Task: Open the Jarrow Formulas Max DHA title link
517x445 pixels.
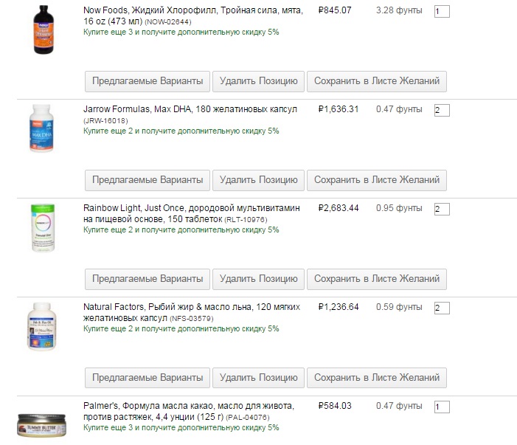Action: [190, 109]
